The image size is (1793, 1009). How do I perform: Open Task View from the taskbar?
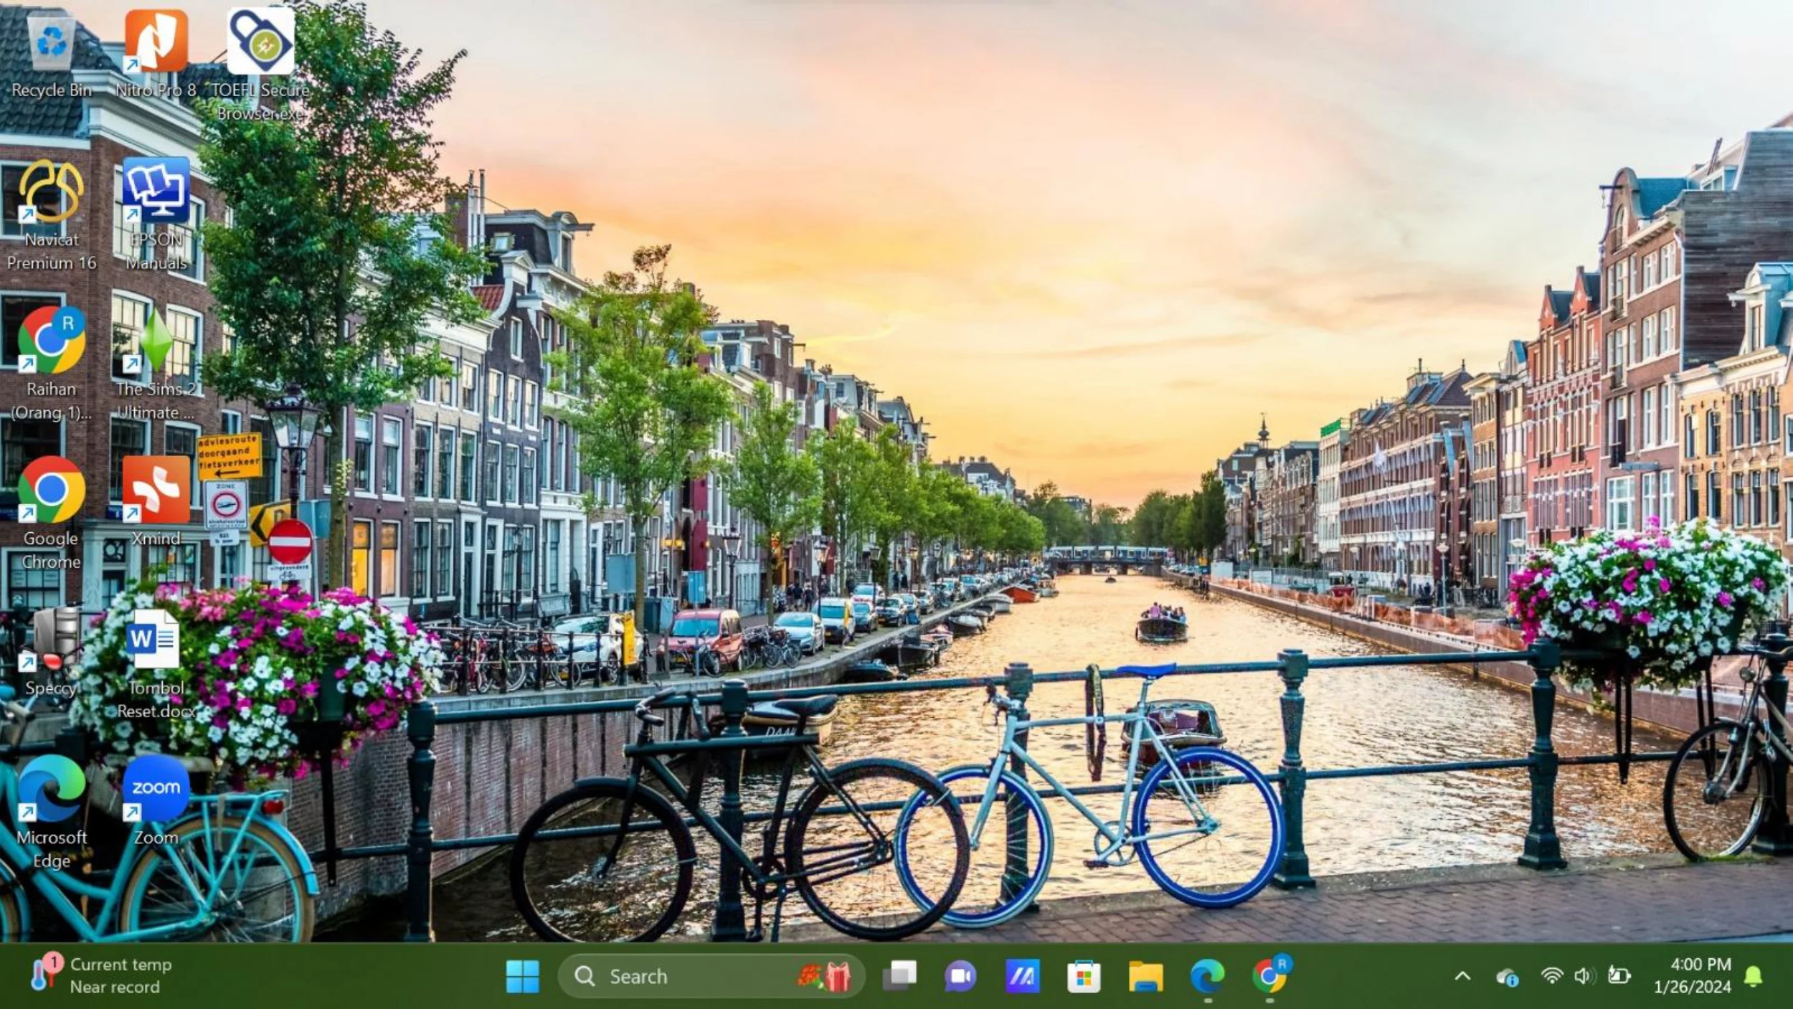click(x=899, y=976)
